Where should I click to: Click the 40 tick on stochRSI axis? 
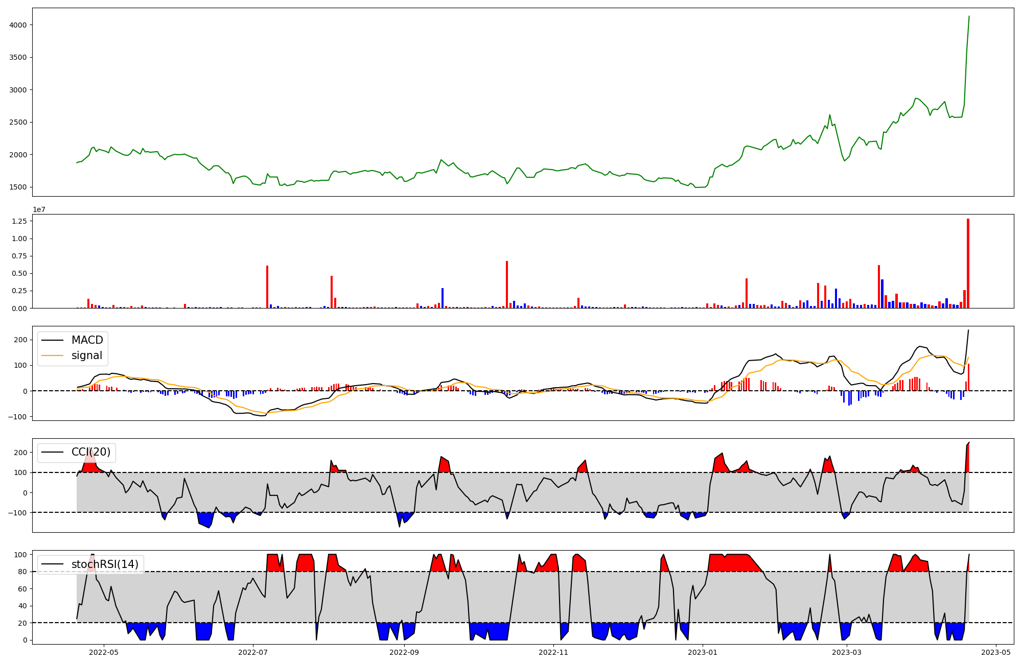[x=23, y=606]
